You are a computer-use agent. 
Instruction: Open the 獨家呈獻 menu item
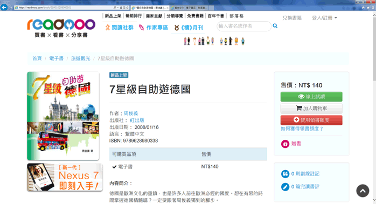coord(154,16)
